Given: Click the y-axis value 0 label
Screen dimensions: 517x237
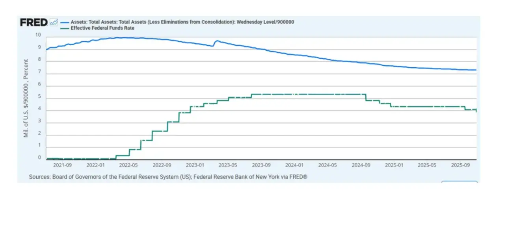Looking at the screenshot, I should pyautogui.click(x=39, y=157).
